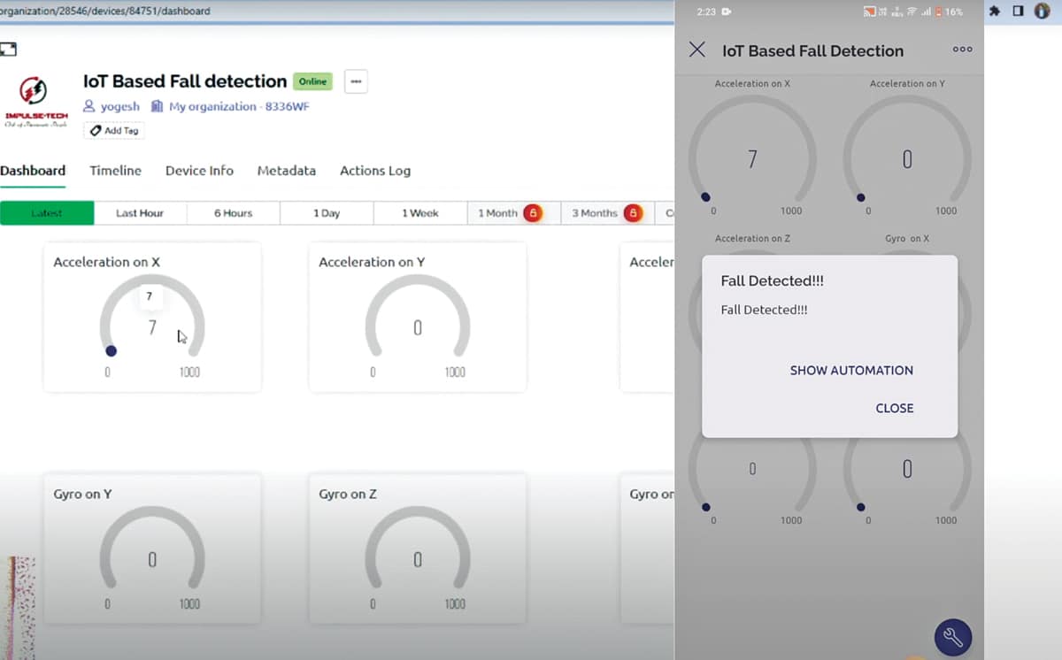Click the fullscreen expand icon
Screen dimensions: 1062x660
9,50
